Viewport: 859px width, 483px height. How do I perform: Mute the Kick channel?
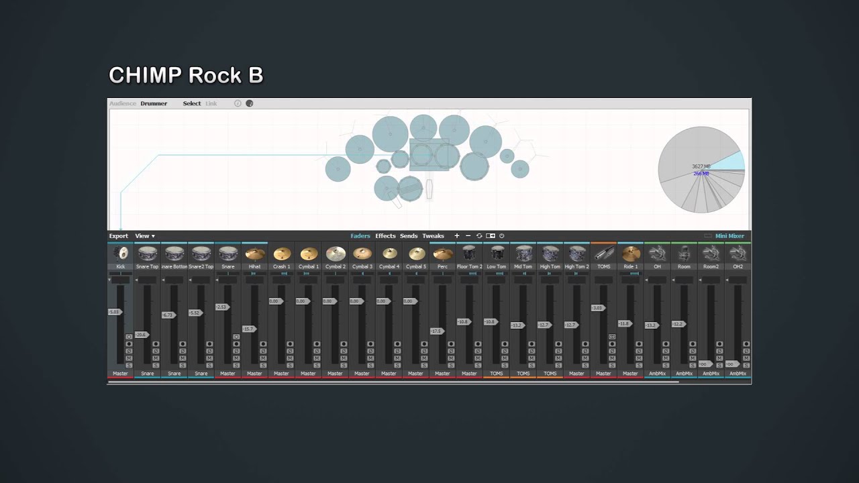(x=129, y=358)
